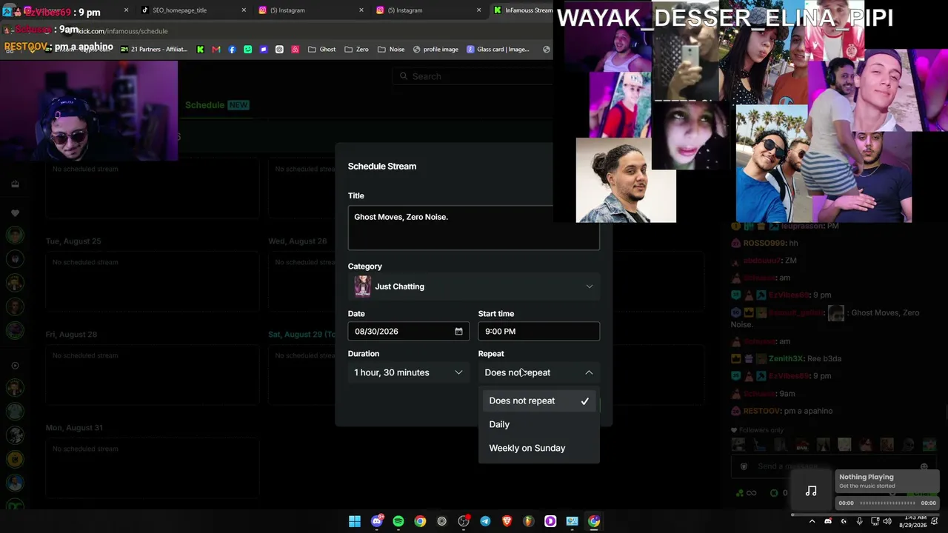Open the 'Glass card | Image' bookmark
948x533 pixels.
click(x=498, y=50)
